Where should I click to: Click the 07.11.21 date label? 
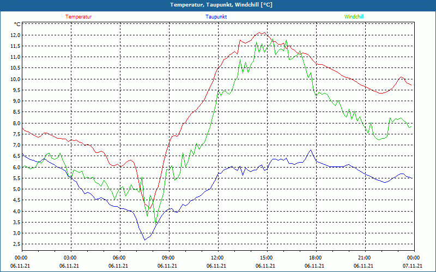point(413,265)
